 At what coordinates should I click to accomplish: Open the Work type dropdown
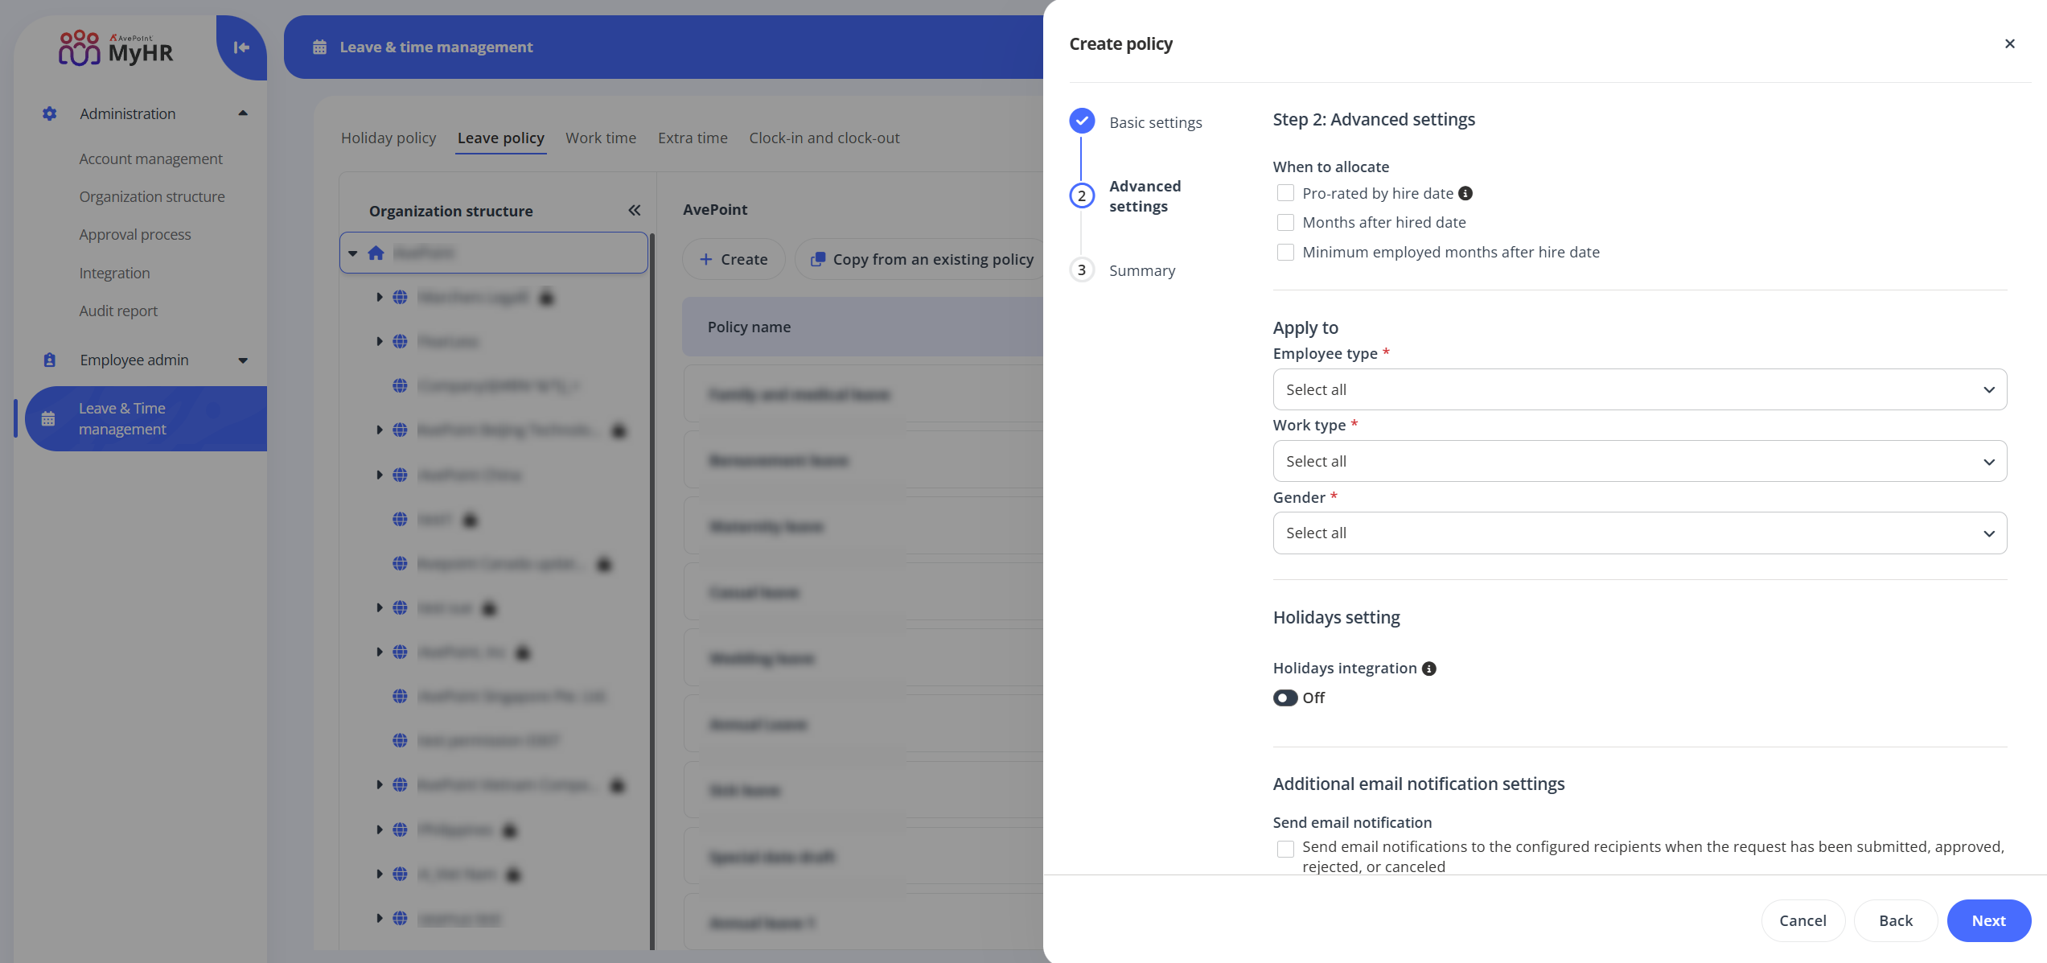(x=1639, y=461)
